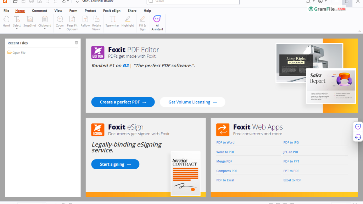Open the PDF to JPG link
Screen dimensions: 363x204
291,142
